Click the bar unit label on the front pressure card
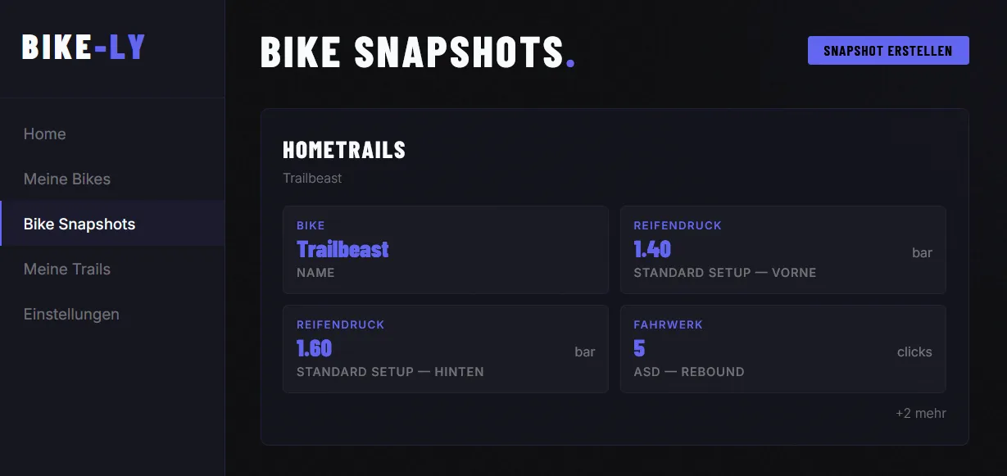1007x476 pixels. pos(923,252)
